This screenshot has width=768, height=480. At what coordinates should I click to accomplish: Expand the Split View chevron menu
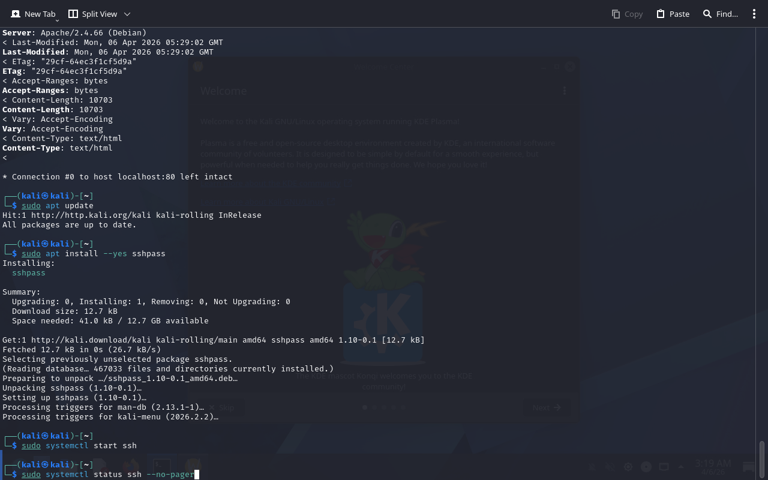click(x=127, y=14)
